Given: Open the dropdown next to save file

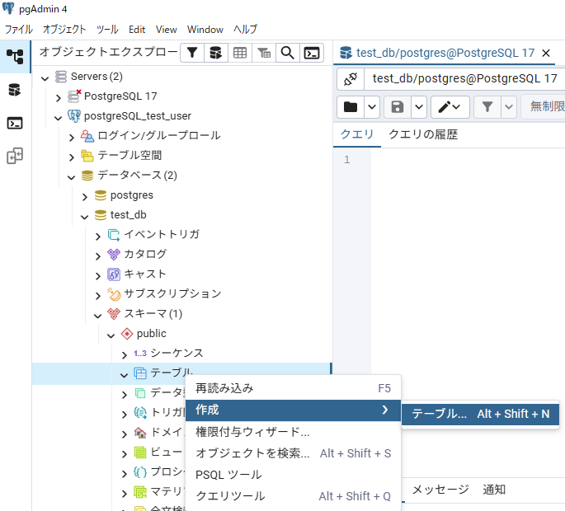Looking at the screenshot, I should point(419,107).
